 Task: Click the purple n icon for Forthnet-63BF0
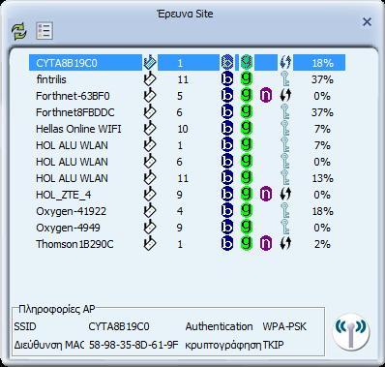point(266,95)
